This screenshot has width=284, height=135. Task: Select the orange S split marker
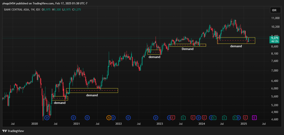tap(109, 118)
